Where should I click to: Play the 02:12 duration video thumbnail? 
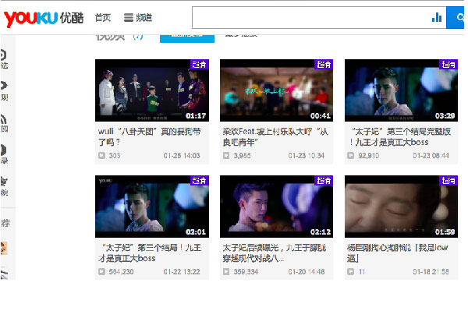(x=276, y=207)
